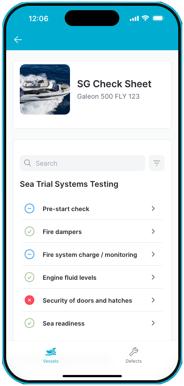Expand Pre-start check with its chevron

click(153, 208)
